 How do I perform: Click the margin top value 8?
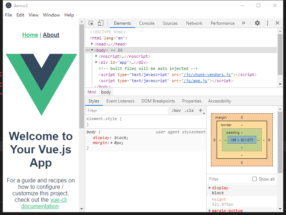pyautogui.click(x=242, y=118)
